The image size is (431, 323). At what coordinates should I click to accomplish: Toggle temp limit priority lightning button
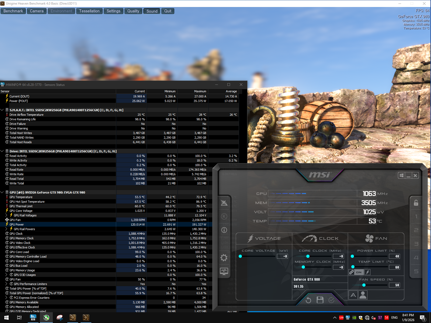pyautogui.click(x=367, y=272)
